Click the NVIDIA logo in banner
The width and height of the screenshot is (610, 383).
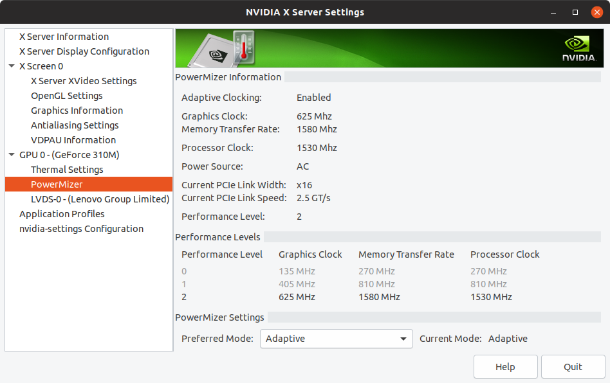click(x=579, y=49)
